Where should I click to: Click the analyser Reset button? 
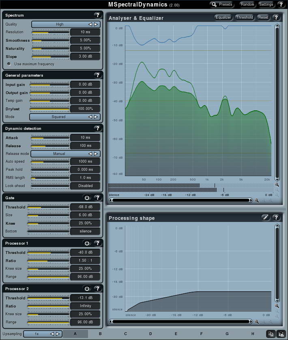pyautogui.click(x=263, y=17)
